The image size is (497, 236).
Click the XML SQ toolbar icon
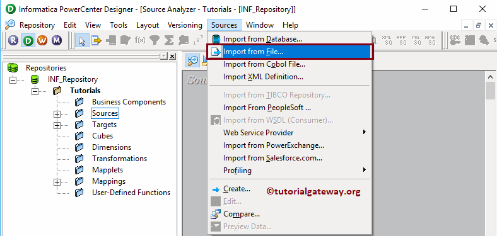click(387, 40)
